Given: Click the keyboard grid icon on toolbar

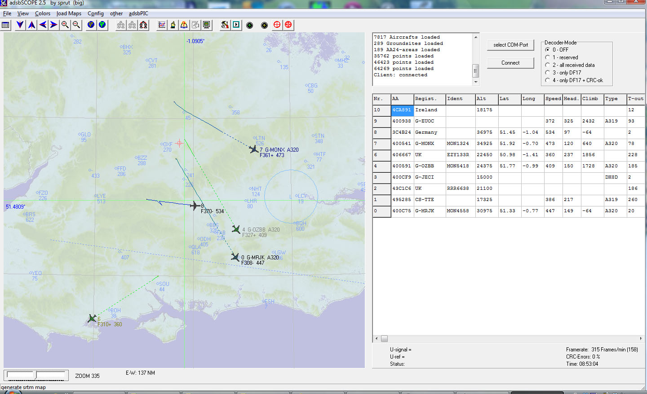Looking at the screenshot, I should pos(5,25).
